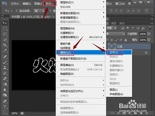Open the layer filter 类型 dropdown
Screen dimensions: 155x116
pos(112,28)
